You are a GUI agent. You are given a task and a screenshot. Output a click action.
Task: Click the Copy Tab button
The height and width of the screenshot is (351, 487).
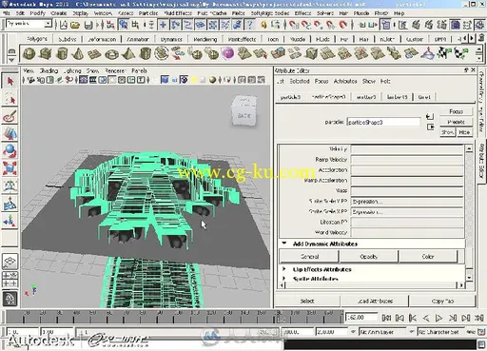pos(443,301)
